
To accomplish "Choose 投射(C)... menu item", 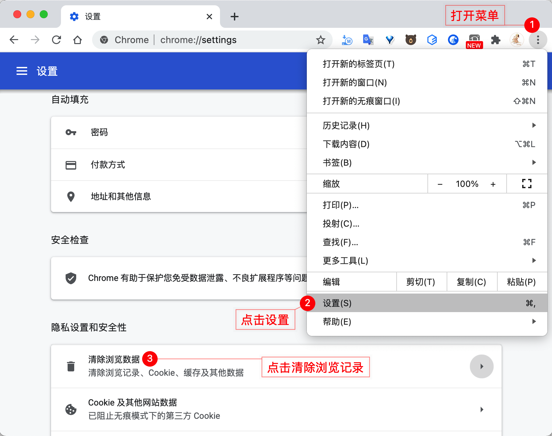I will coord(427,224).
